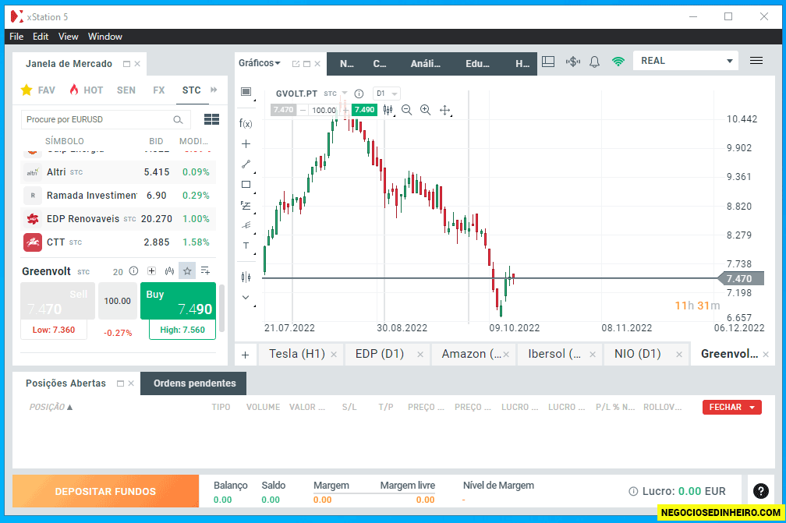Close the Ibersol chart tab
Image resolution: width=786 pixels, height=523 pixels.
click(x=593, y=355)
